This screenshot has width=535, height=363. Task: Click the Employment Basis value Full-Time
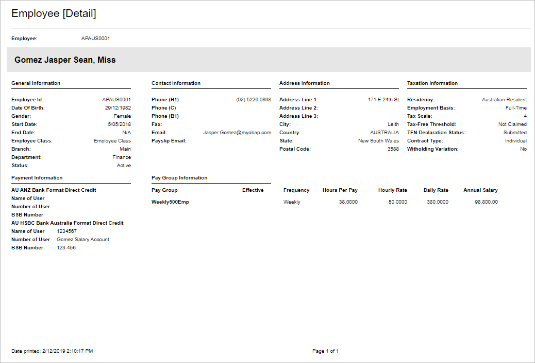point(516,108)
